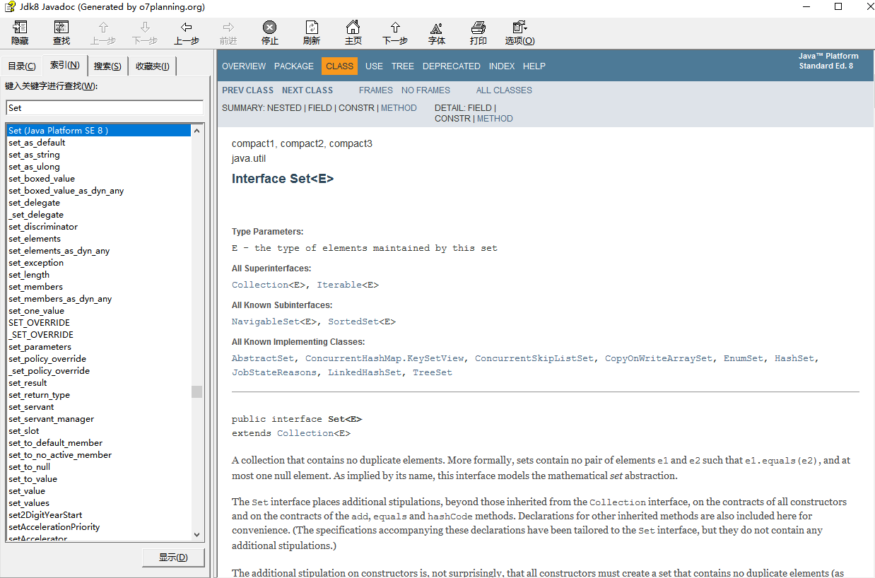Open the HELP navigation link

534,66
